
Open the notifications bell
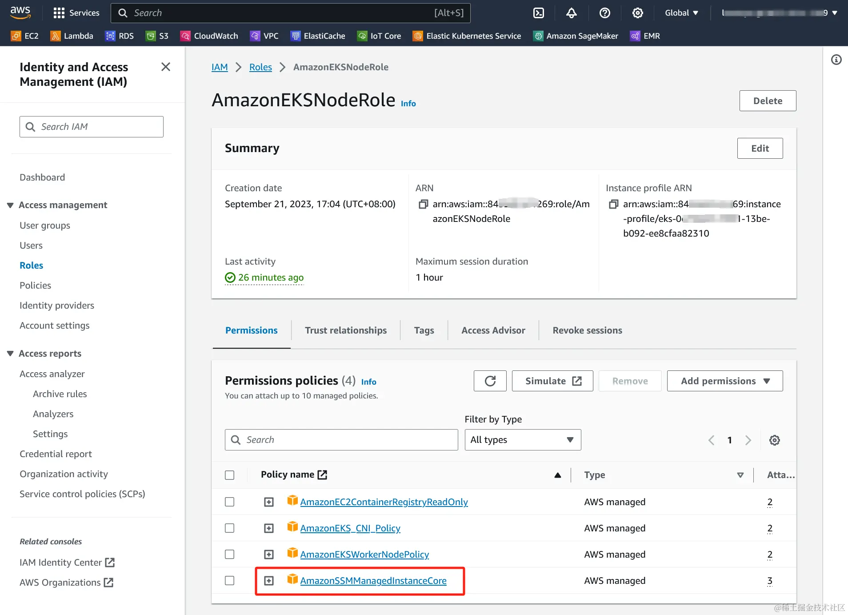pyautogui.click(x=571, y=13)
